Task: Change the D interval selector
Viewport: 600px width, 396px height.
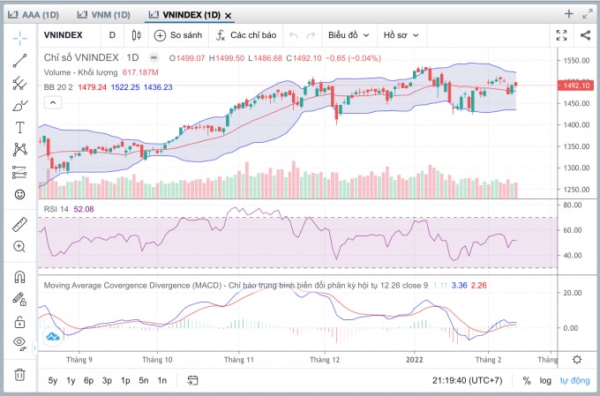Action: point(112,35)
